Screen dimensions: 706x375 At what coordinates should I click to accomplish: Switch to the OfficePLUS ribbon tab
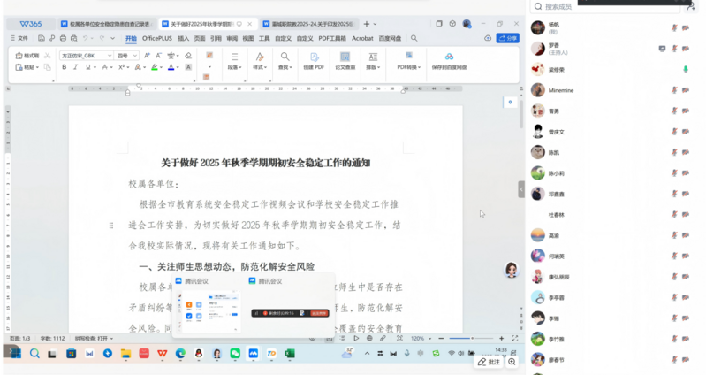(157, 38)
